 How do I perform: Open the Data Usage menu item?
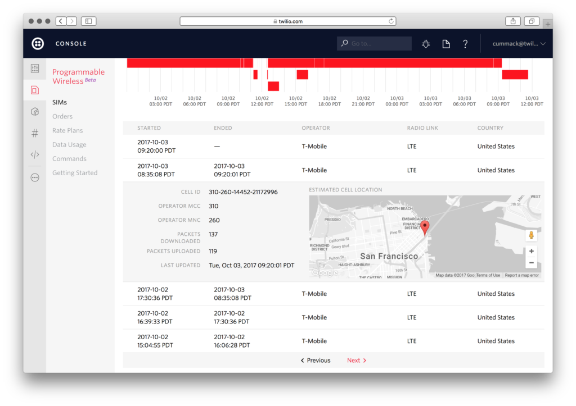[x=69, y=144]
